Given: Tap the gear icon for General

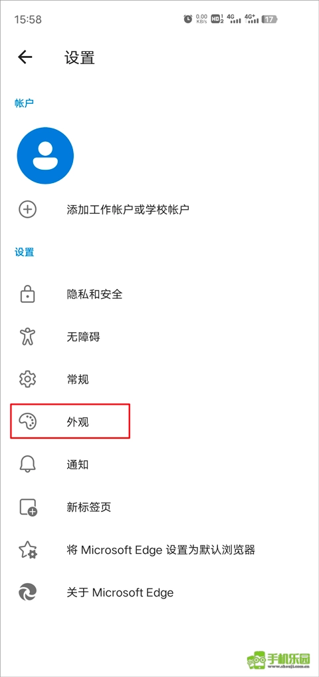Looking at the screenshot, I should click(x=28, y=379).
